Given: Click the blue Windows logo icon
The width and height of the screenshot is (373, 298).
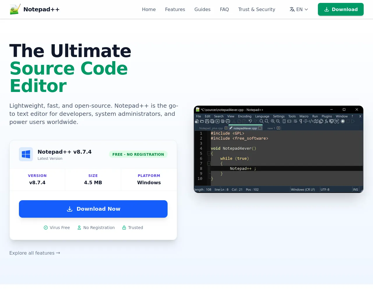Looking at the screenshot, I should (x=26, y=154).
